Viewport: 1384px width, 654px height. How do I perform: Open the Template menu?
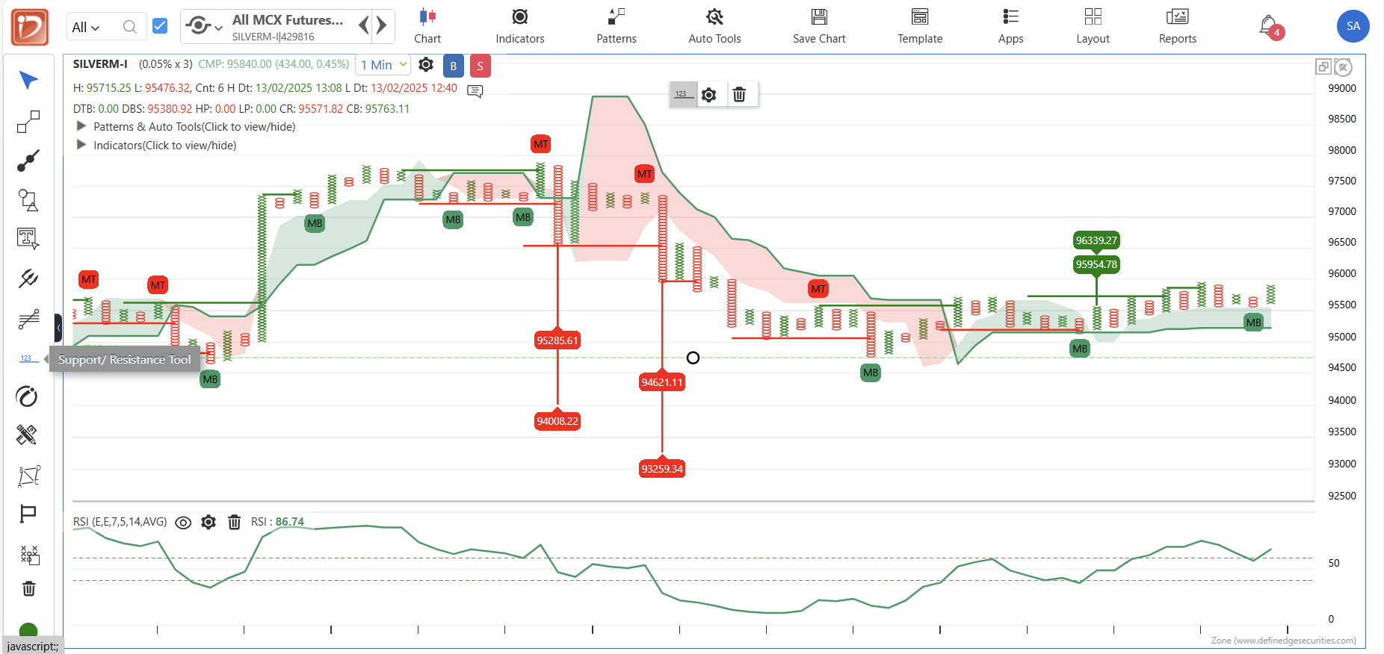pos(920,27)
